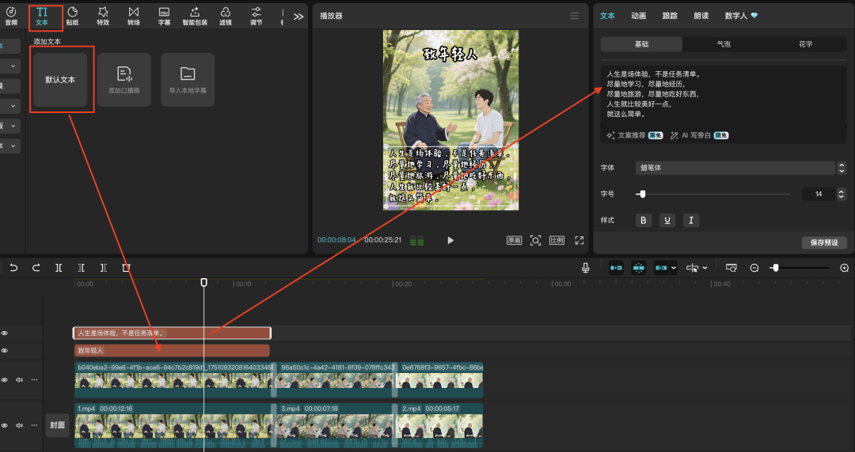Click the trash delete icon in timeline toolbar
This screenshot has height=452, width=855.
[x=126, y=268]
